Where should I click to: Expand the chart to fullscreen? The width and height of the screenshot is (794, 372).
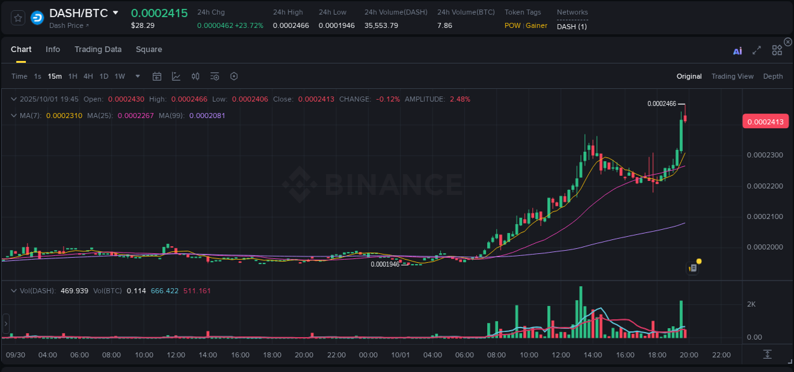(x=756, y=50)
